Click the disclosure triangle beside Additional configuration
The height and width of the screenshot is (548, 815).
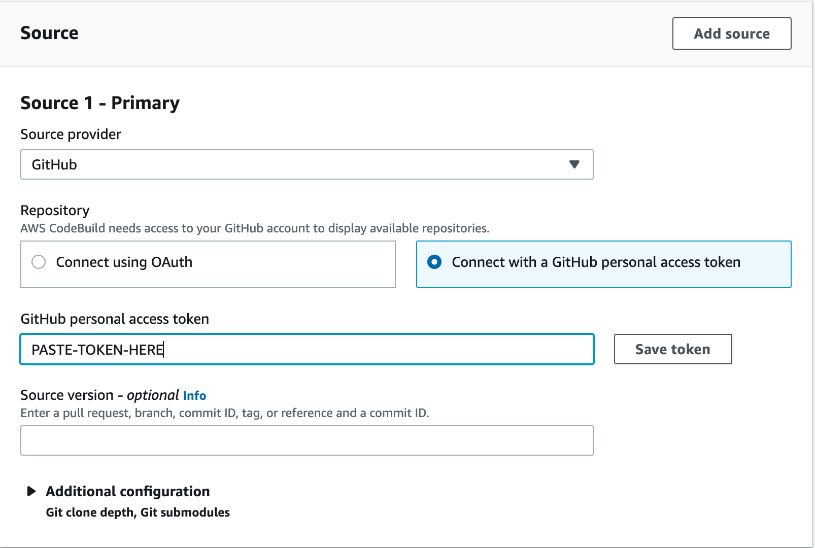(31, 491)
